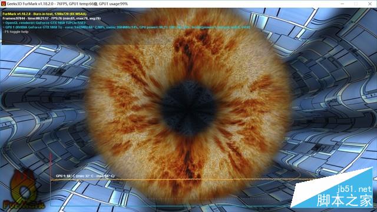Click the 'FurMark v1.18.2.0 - Burn-in test' line
The width and height of the screenshot is (377, 212).
pos(45,14)
